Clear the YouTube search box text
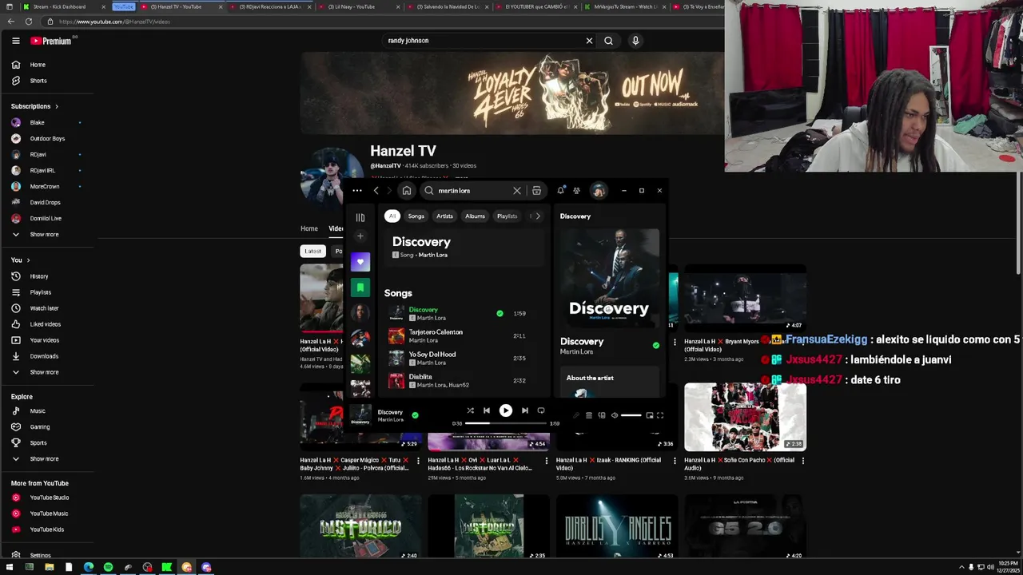Viewport: 1023px width, 575px height. click(x=590, y=41)
